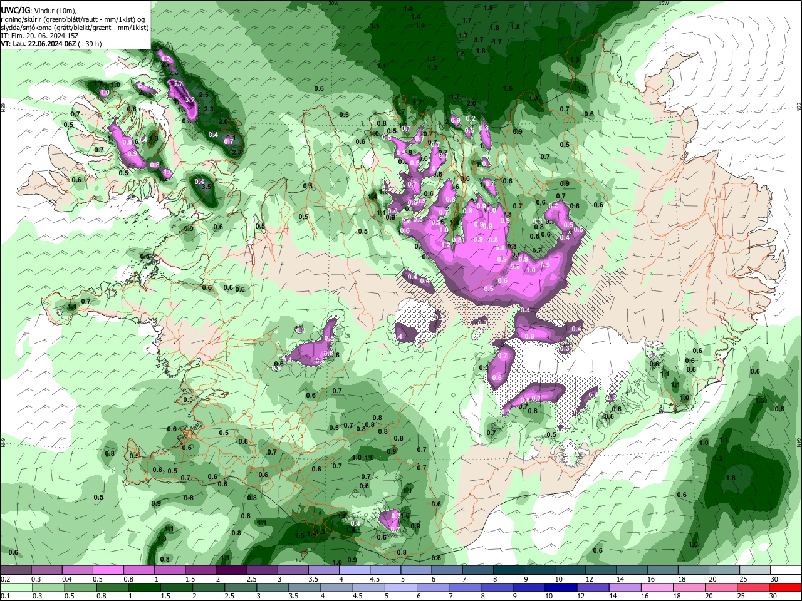This screenshot has width=802, height=601.
Task: Click the 'rigning/skúrir' rain legend description line
Action: [x=73, y=19]
